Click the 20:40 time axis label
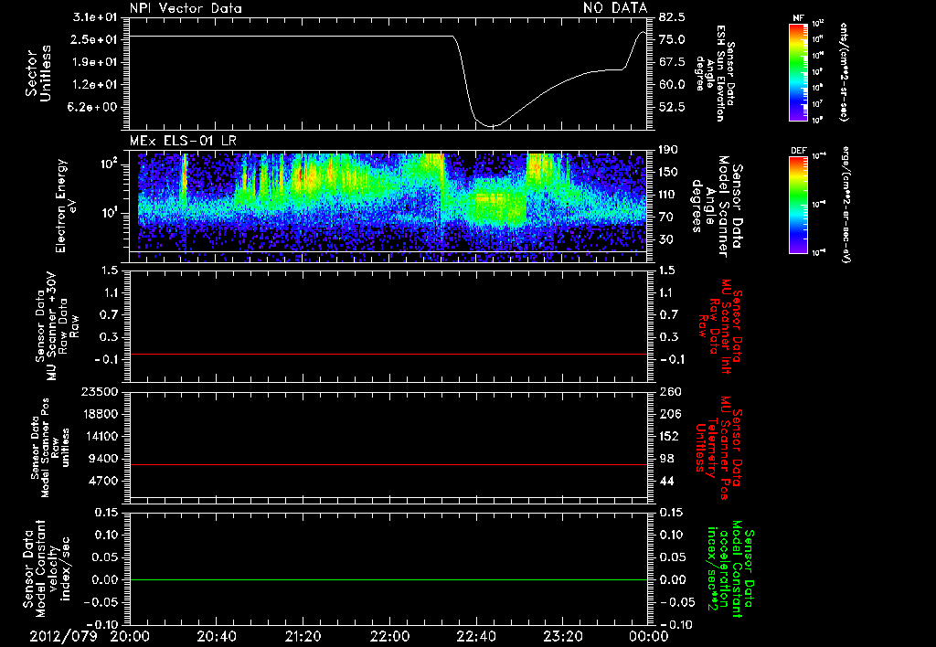 pyautogui.click(x=217, y=636)
